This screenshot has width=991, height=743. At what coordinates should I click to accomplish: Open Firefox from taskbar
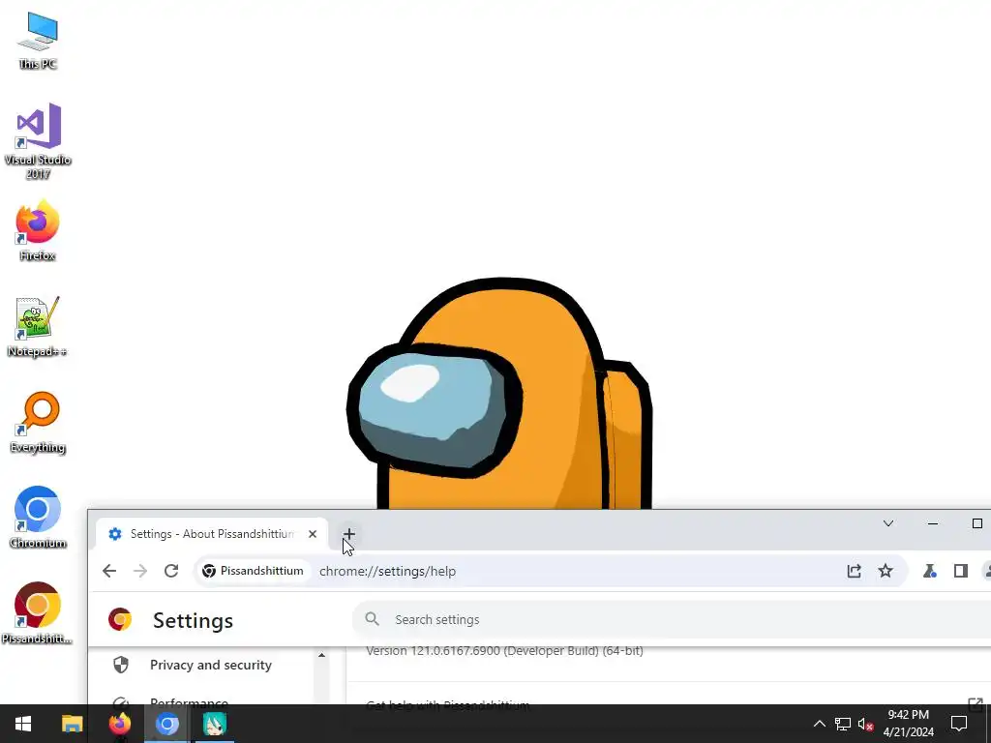coord(119,724)
